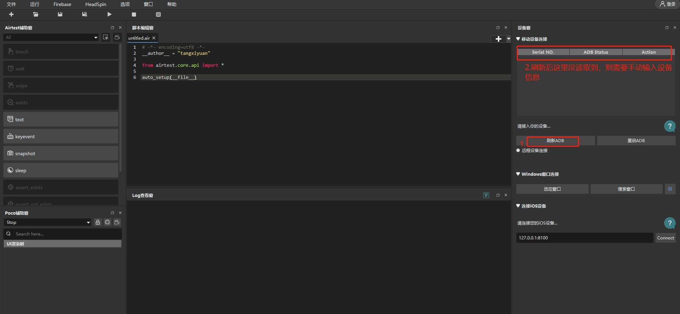Open the report/log icon in the toolbar
This screenshot has height=314, width=680.
[x=158, y=14]
